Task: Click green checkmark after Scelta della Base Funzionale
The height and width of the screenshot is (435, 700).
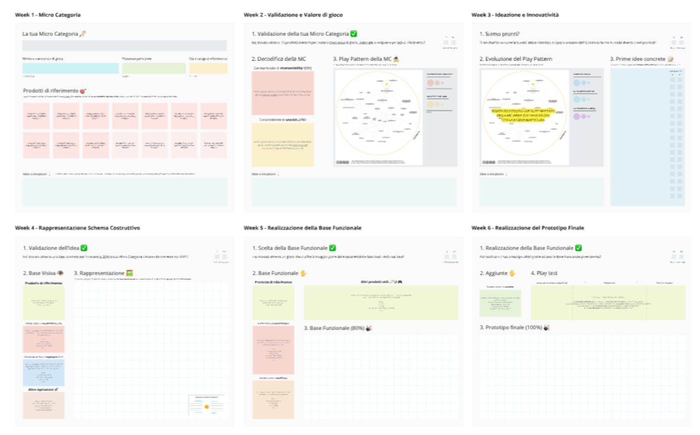Action: [333, 248]
